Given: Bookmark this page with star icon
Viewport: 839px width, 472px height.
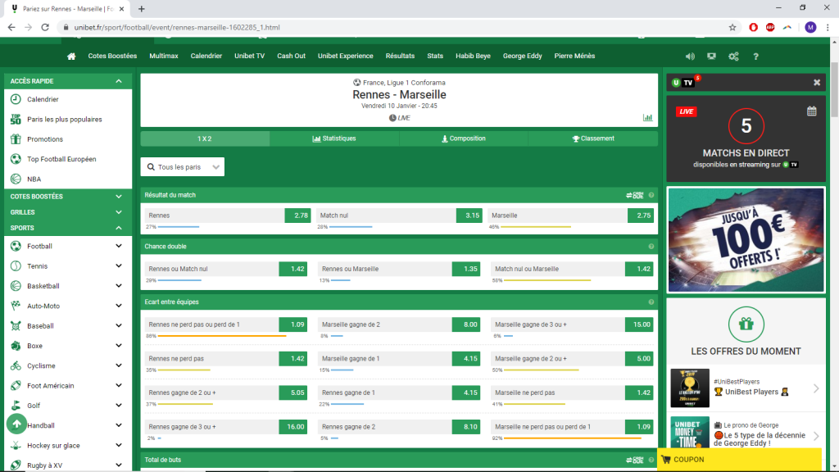Looking at the screenshot, I should (x=732, y=27).
